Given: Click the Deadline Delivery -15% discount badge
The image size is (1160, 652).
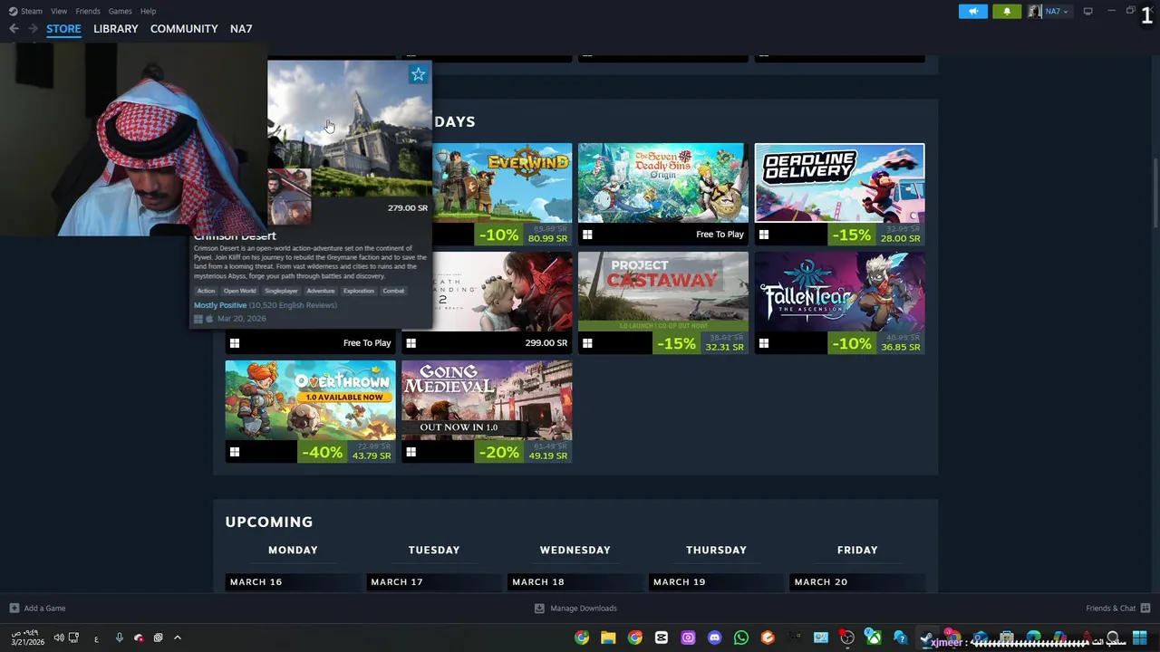Looking at the screenshot, I should pos(852,235).
